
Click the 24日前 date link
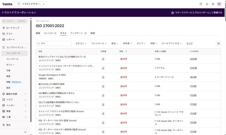tap(193, 68)
